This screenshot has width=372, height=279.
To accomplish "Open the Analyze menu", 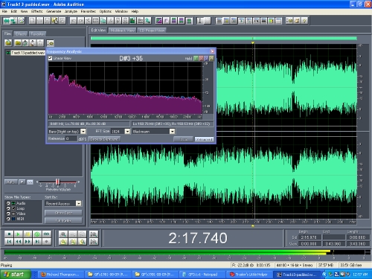I will tap(71, 11).
